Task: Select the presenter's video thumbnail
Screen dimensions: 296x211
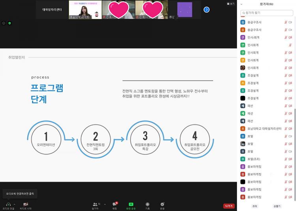Action: pyautogui.click(x=85, y=9)
